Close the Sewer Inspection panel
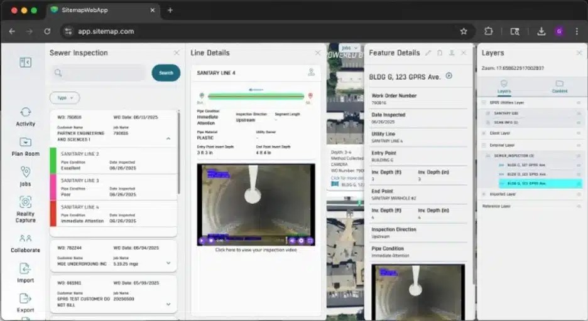 click(x=177, y=53)
